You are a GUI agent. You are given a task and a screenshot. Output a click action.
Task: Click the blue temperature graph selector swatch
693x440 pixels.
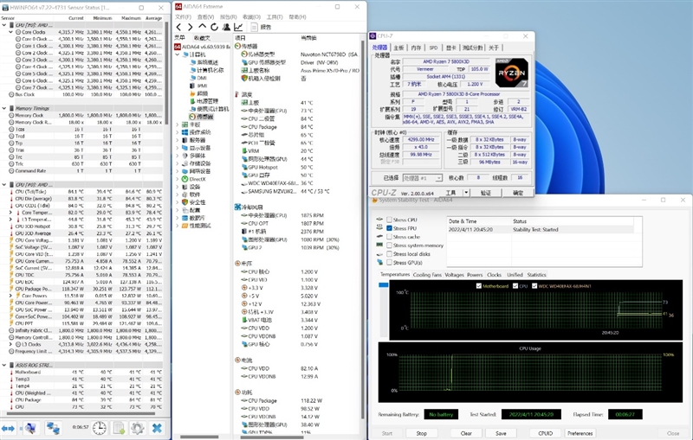[383, 285]
